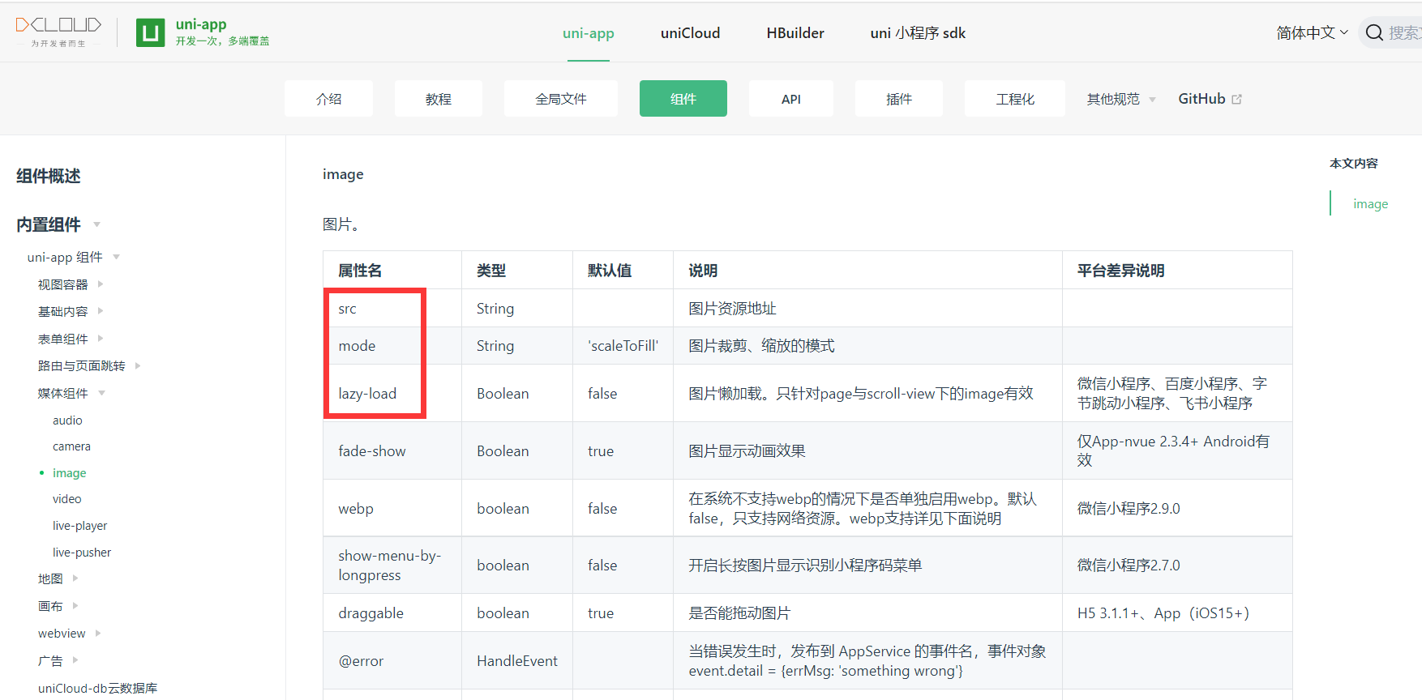
Task: Click the draggable attribute cell
Action: pos(392,613)
